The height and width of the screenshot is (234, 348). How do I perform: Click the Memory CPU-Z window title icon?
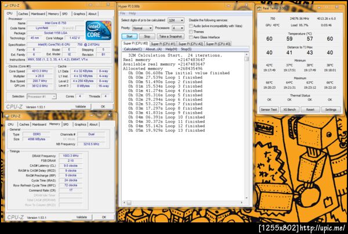[7, 116]
